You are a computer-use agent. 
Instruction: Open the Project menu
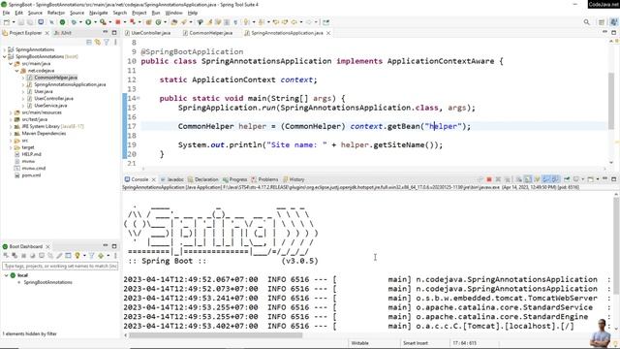click(139, 13)
